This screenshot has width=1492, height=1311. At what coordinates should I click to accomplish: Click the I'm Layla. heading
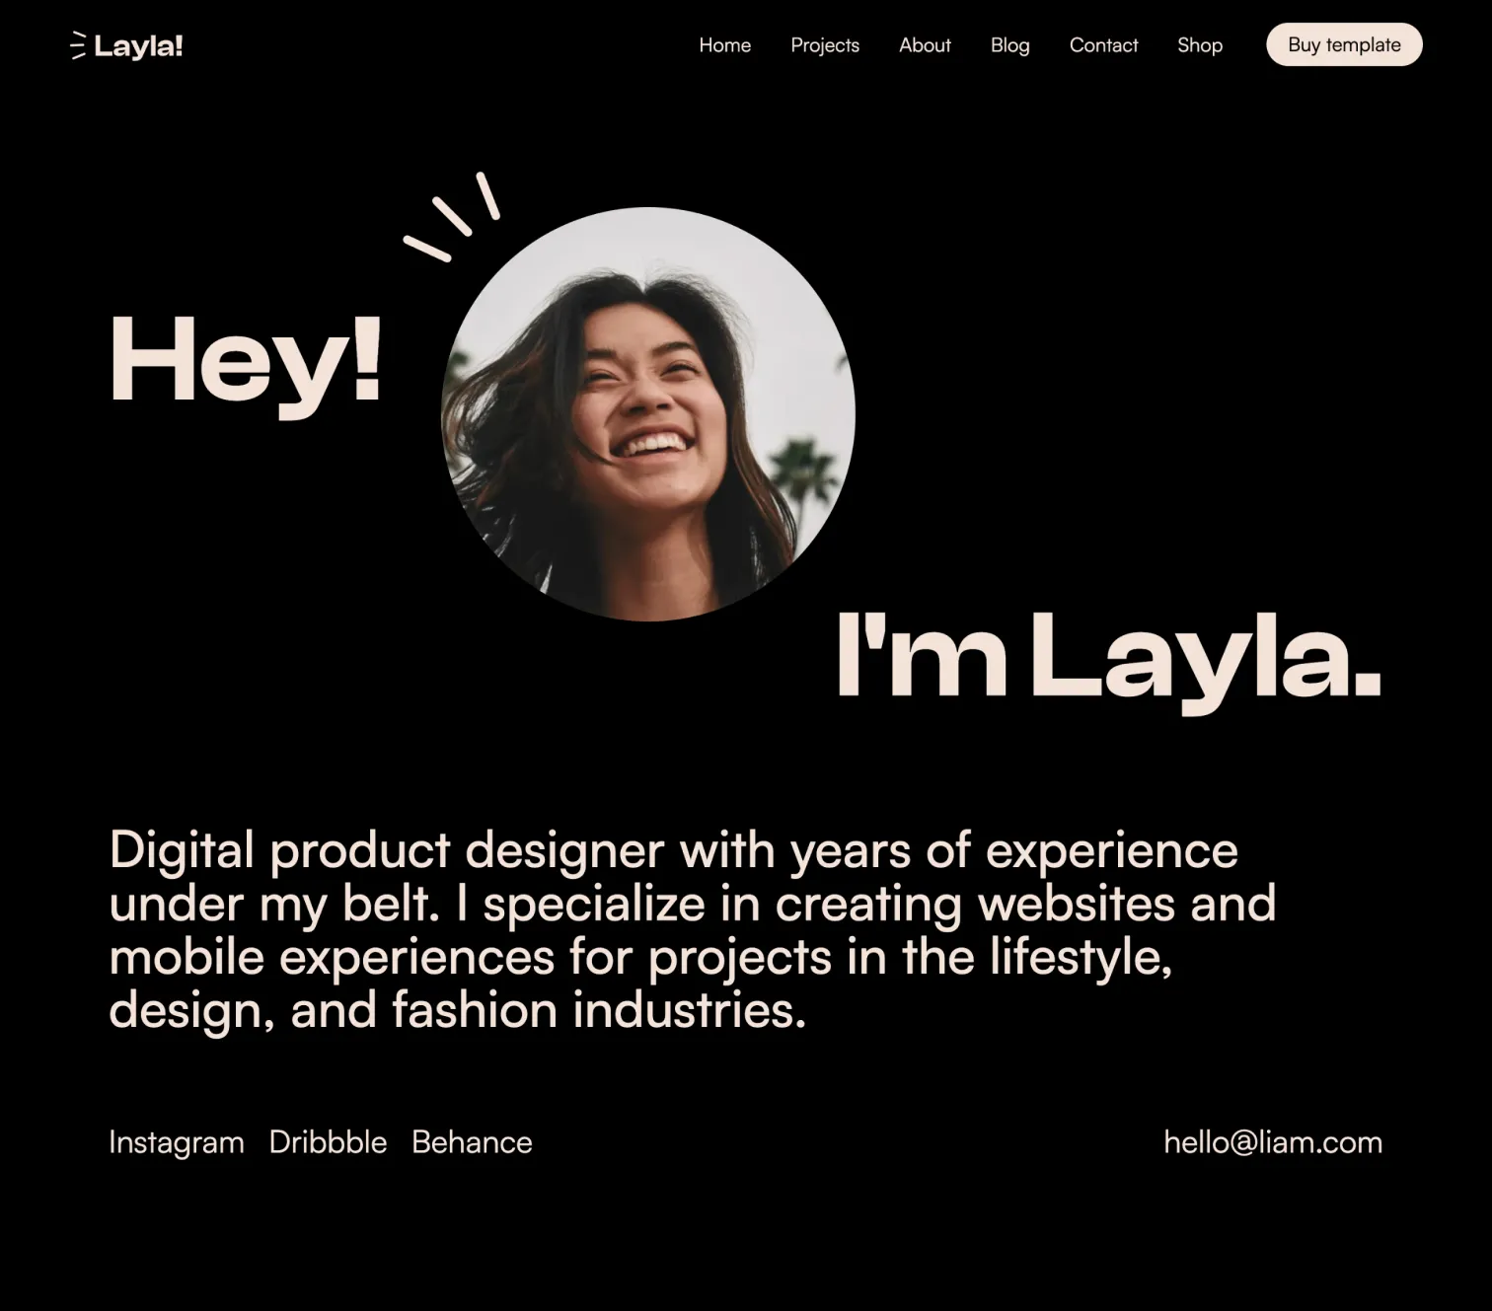pyautogui.click(x=1108, y=658)
